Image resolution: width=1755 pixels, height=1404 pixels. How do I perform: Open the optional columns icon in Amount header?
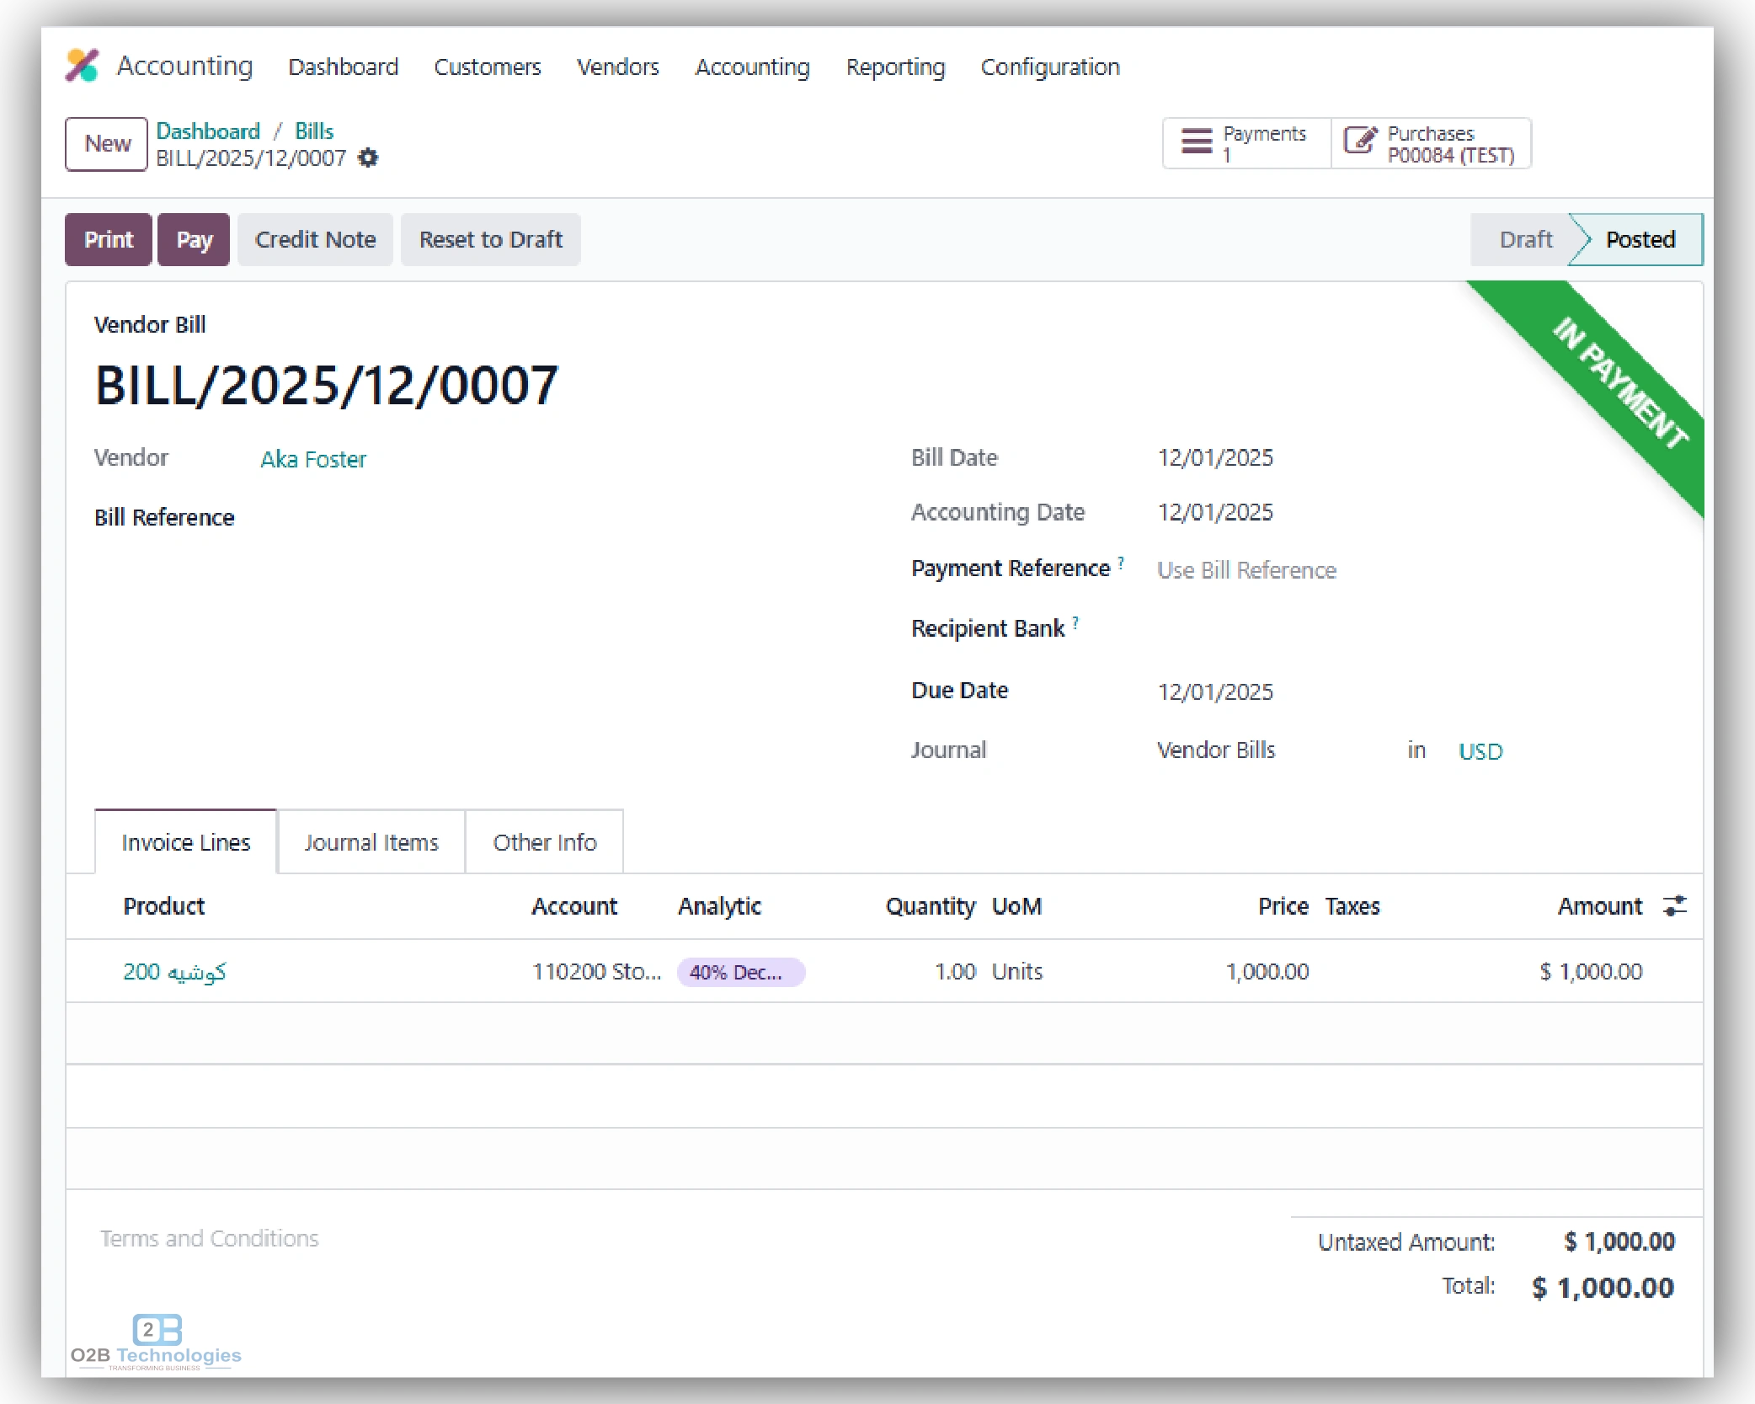point(1676,906)
